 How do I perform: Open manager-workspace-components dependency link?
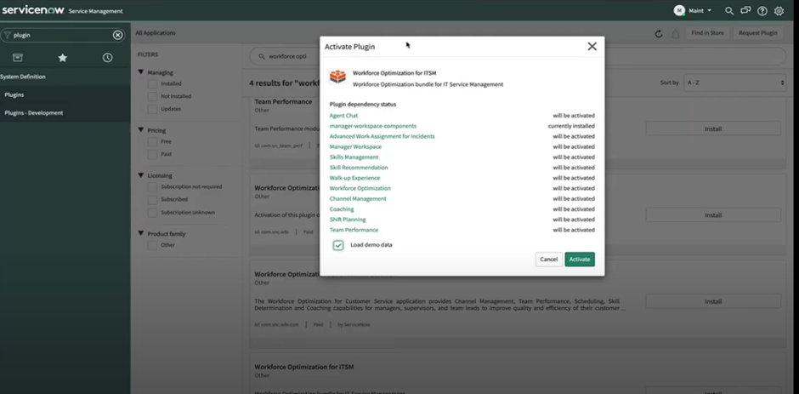[373, 126]
